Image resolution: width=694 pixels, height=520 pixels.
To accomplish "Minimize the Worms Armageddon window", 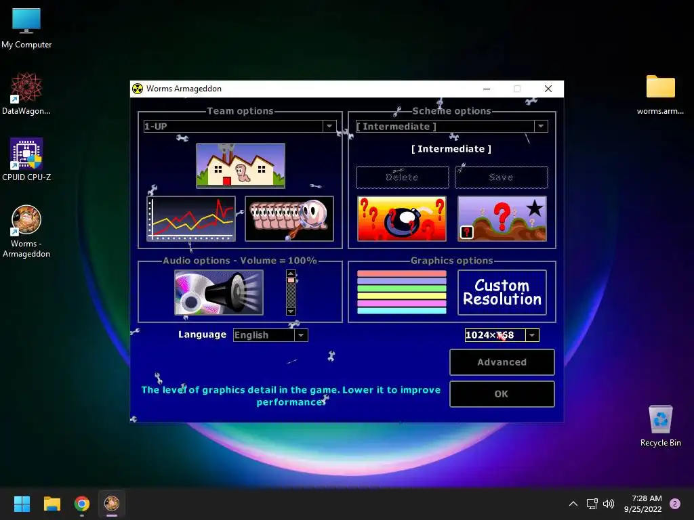I will tap(487, 89).
